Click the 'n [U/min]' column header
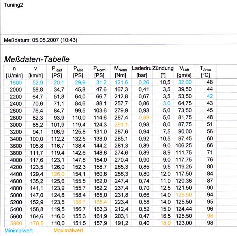The width and height of the screenshot is (237, 236). pos(14,72)
